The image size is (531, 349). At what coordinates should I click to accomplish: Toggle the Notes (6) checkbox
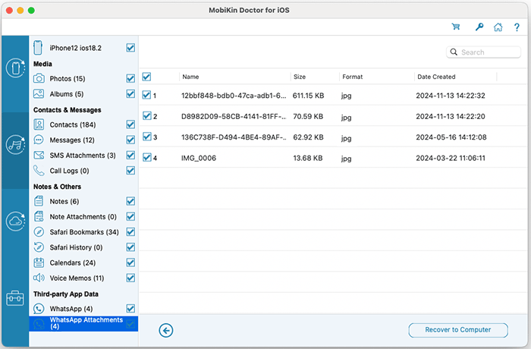tap(130, 201)
